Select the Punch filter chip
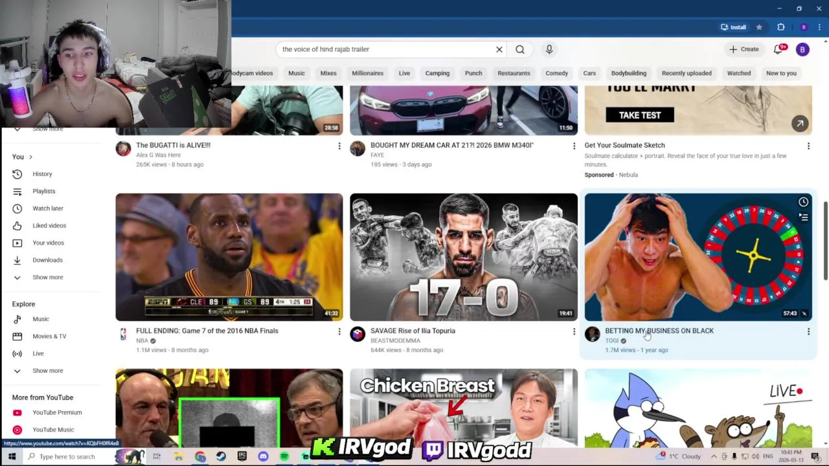The height and width of the screenshot is (466, 829). pyautogui.click(x=473, y=73)
